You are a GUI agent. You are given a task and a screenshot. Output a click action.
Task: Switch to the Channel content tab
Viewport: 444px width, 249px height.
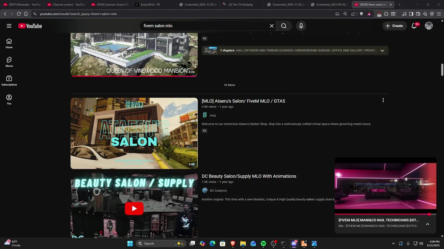[66, 4]
